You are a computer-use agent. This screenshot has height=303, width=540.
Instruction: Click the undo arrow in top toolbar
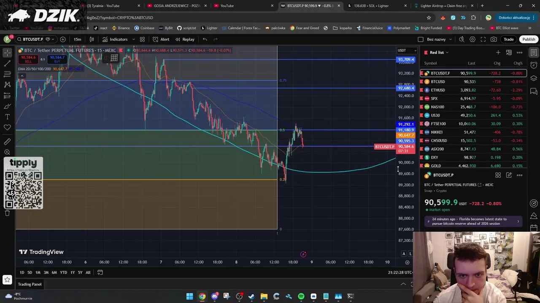(x=205, y=39)
